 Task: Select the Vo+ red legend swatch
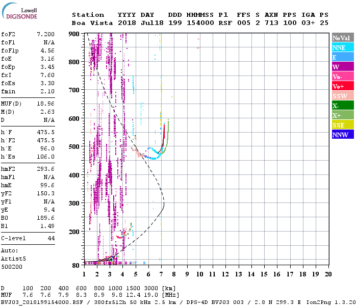coord(343,86)
